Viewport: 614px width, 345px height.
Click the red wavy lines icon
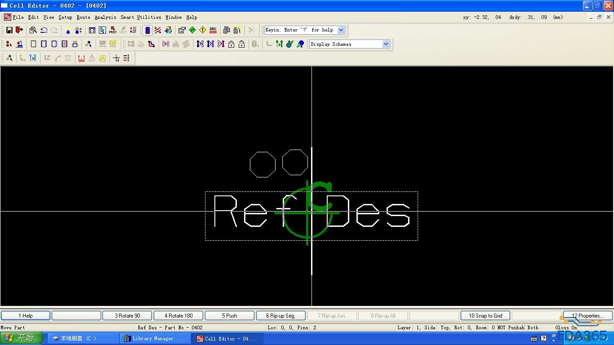(x=158, y=30)
